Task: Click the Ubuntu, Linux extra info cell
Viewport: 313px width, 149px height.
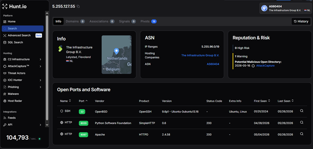Action: (x=238, y=112)
